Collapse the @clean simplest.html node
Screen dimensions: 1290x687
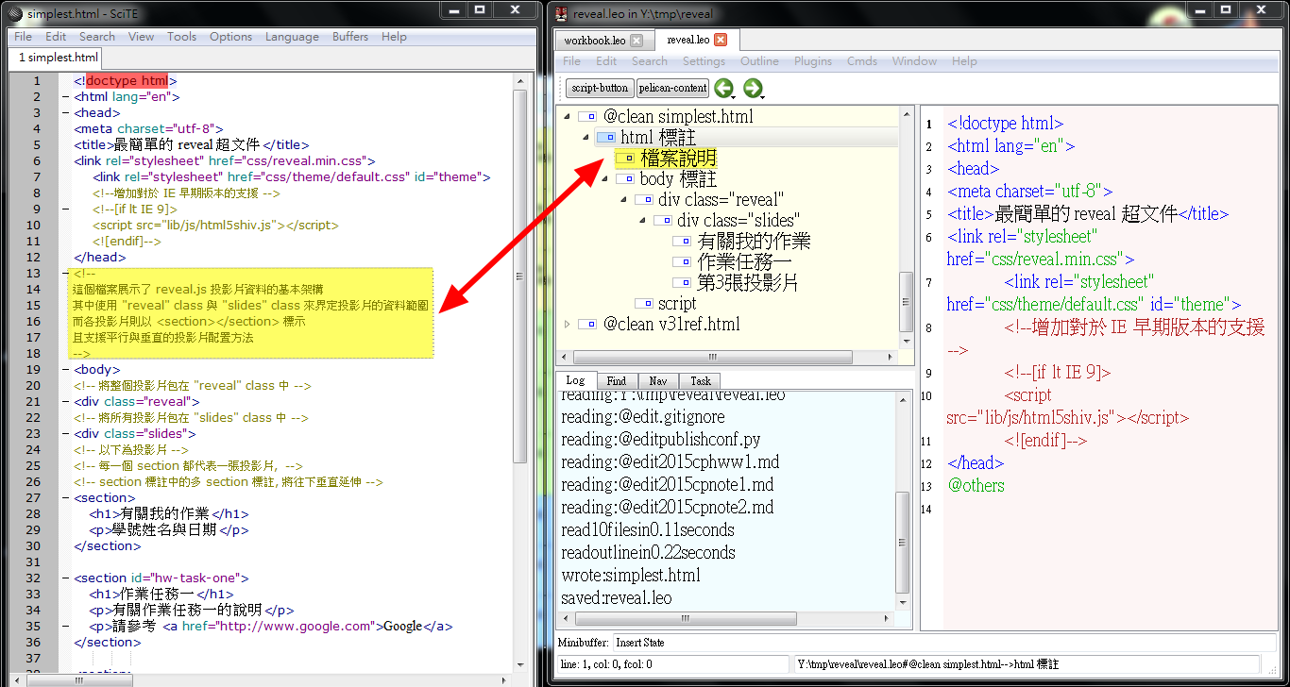point(567,116)
